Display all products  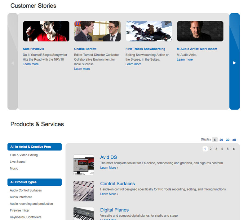[x=234, y=140]
